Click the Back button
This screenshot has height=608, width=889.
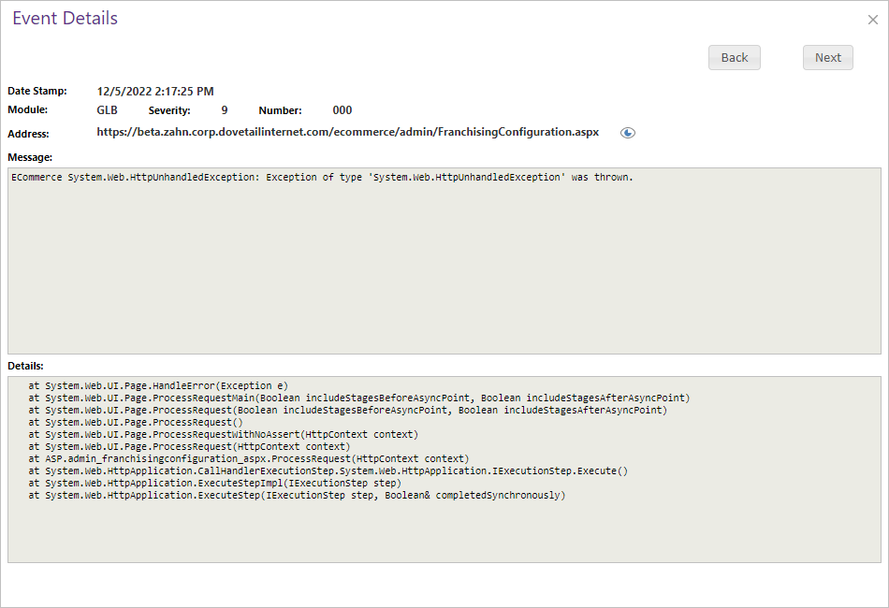[x=734, y=58]
